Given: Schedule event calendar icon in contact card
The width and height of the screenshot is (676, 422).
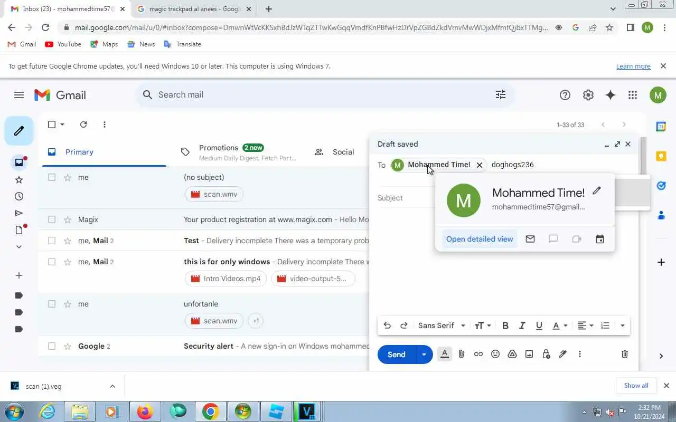Looking at the screenshot, I should 599,239.
